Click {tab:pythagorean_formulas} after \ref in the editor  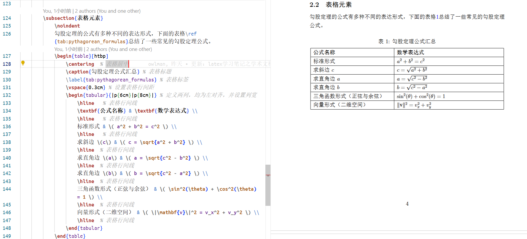[91, 41]
